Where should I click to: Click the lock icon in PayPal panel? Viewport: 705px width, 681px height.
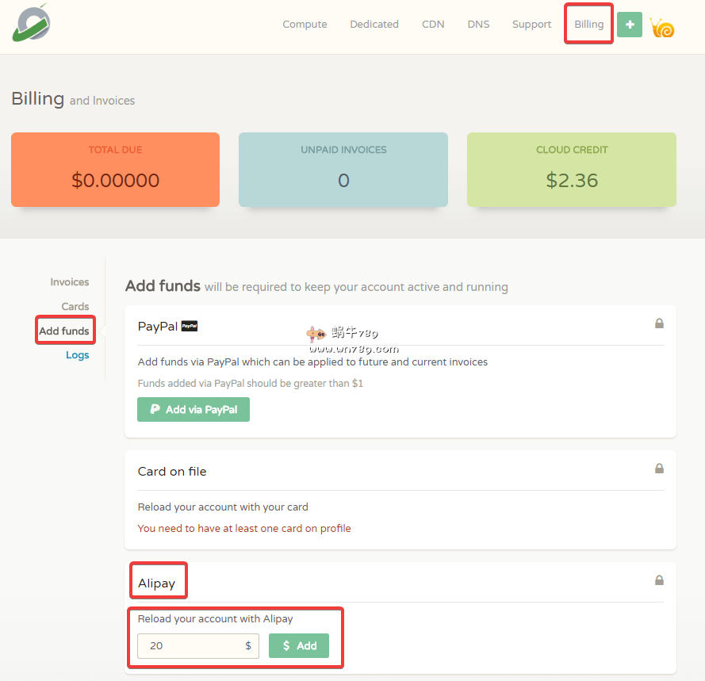[x=659, y=323]
